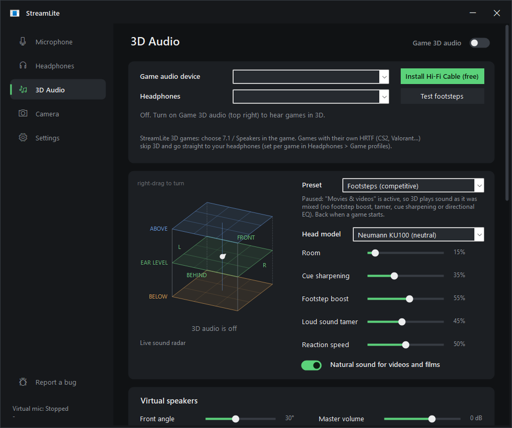512x428 pixels.
Task: Click the '3D audio is off' text
Action: pos(214,328)
